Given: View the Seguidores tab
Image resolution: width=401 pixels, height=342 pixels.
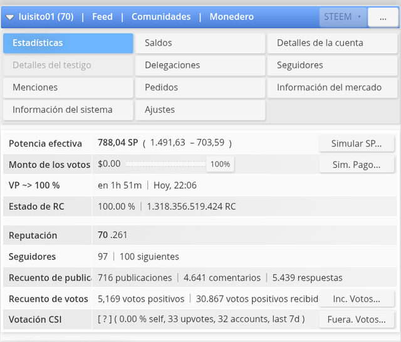Looking at the screenshot, I should click(x=333, y=65).
